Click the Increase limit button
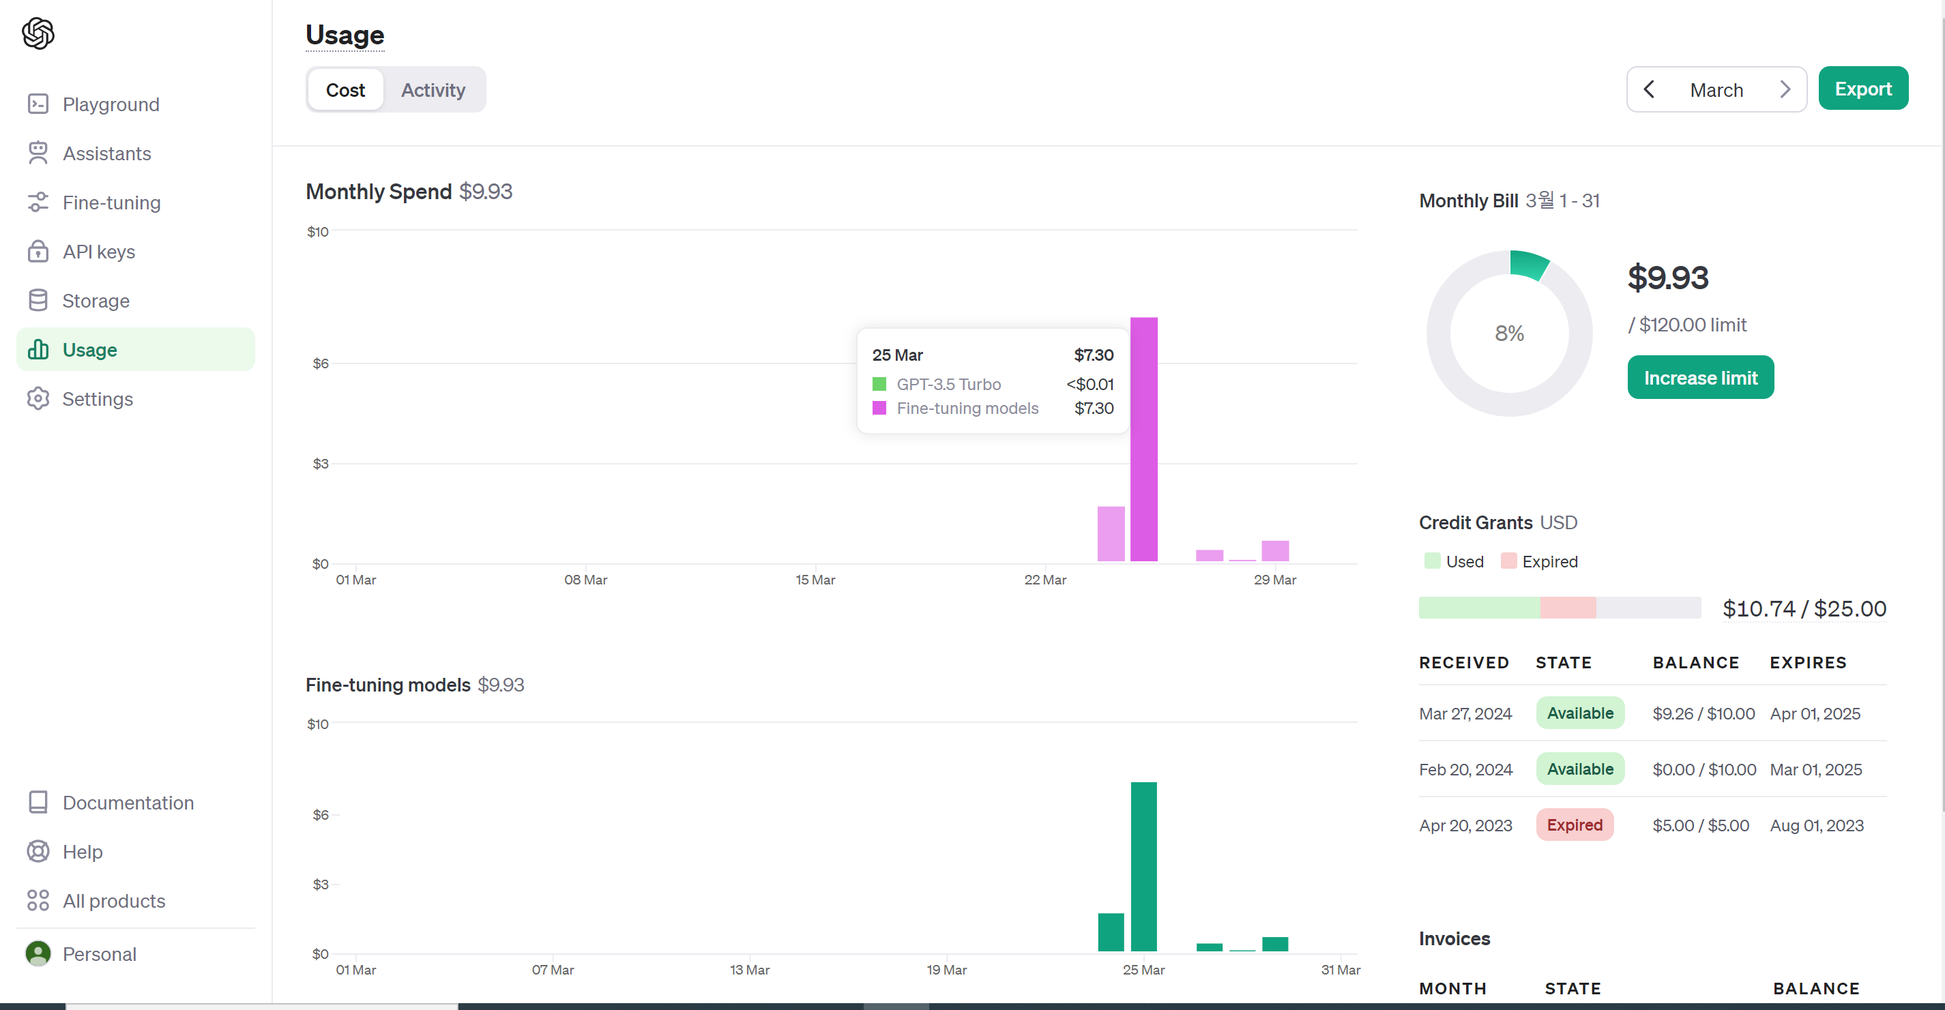This screenshot has height=1010, width=1945. coord(1700,377)
